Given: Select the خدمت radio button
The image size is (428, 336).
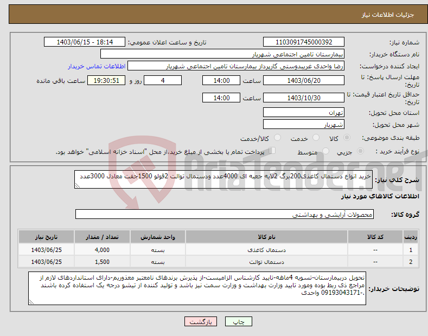Looking at the screenshot, I should [x=316, y=138].
